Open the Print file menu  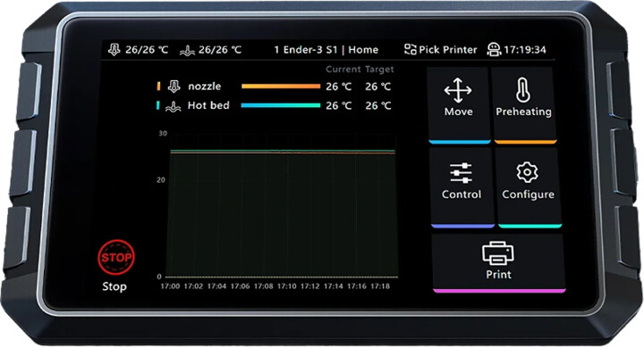498,262
